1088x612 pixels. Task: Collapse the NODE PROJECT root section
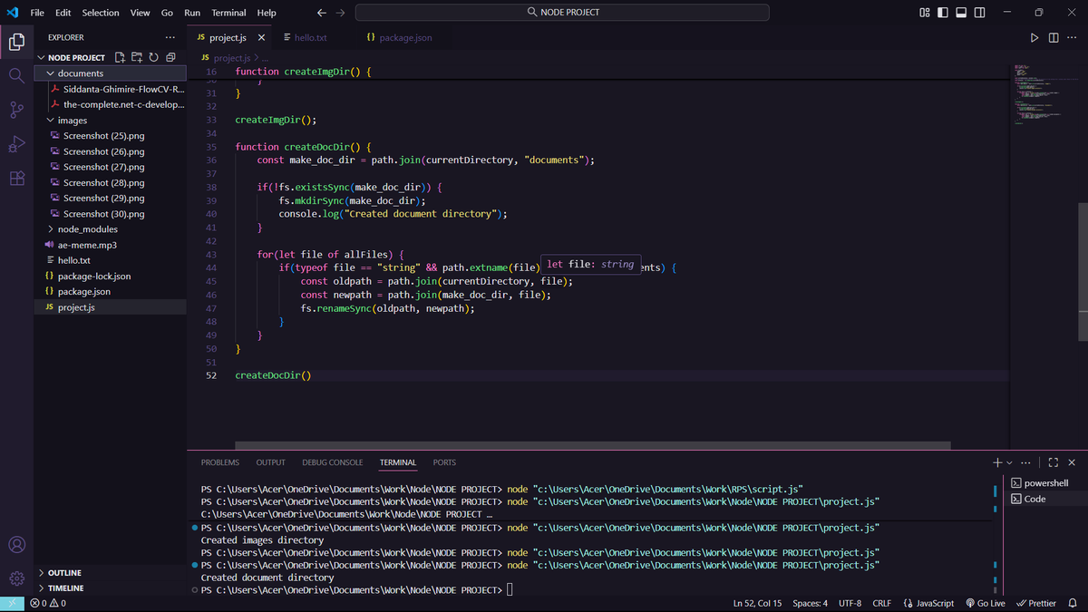[x=41, y=57]
